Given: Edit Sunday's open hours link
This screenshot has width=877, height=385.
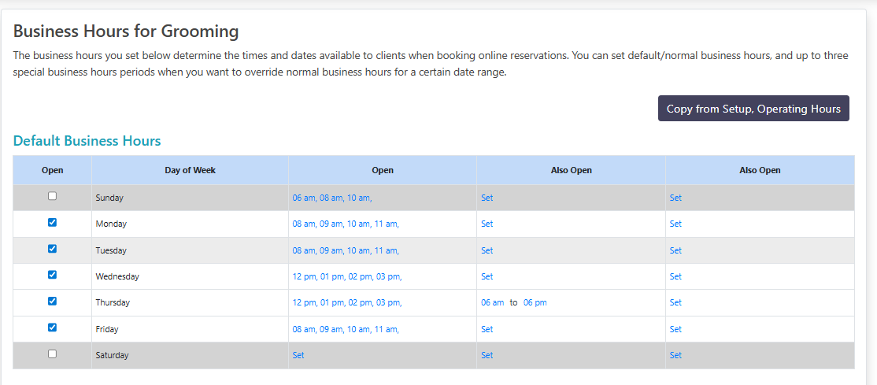Looking at the screenshot, I should [x=331, y=198].
